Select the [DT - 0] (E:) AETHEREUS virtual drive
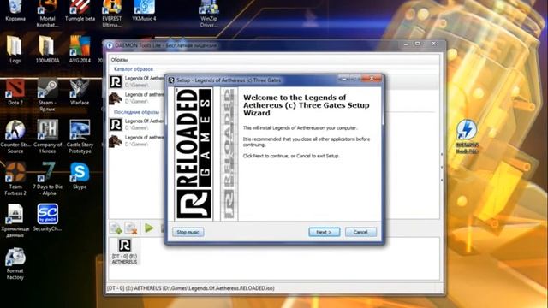 point(124,252)
